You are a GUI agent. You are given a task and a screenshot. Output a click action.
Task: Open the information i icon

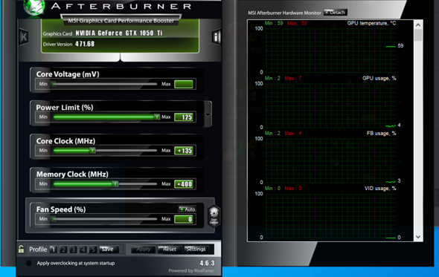click(x=216, y=37)
